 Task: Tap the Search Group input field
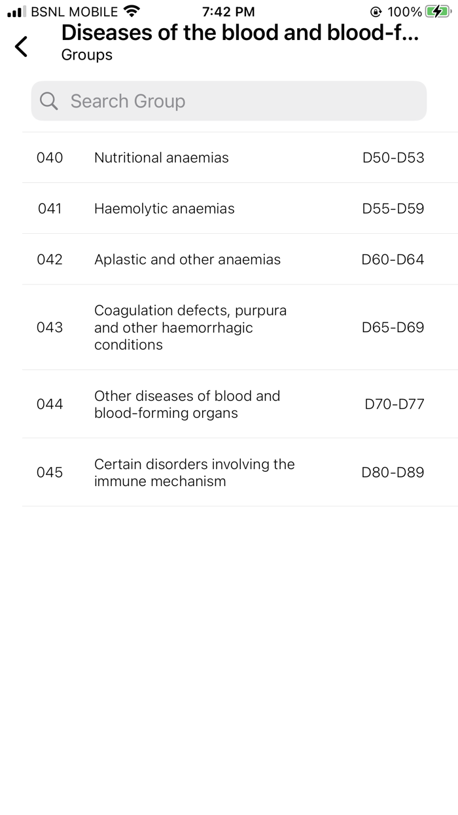point(229,101)
